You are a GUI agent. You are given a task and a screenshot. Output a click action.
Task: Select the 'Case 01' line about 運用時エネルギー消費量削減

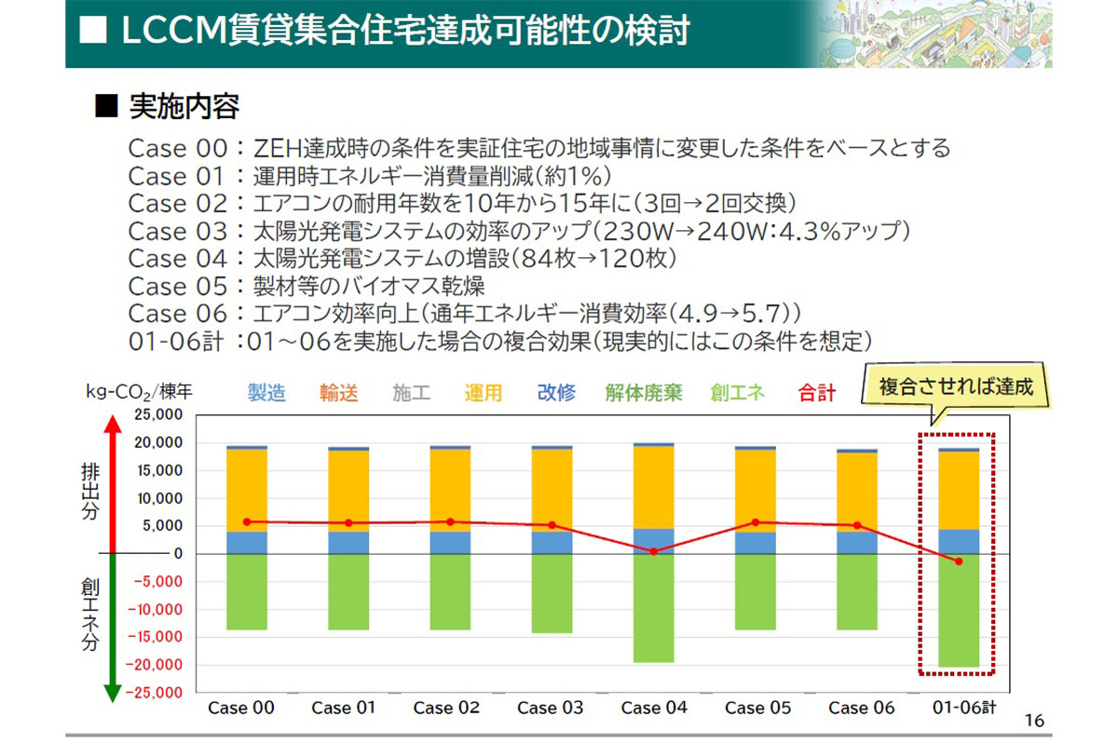369,175
